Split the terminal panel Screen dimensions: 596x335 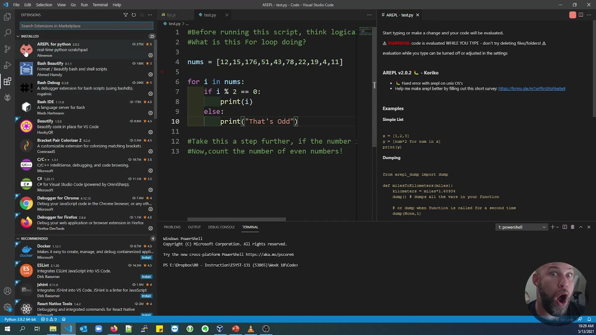[x=565, y=227]
